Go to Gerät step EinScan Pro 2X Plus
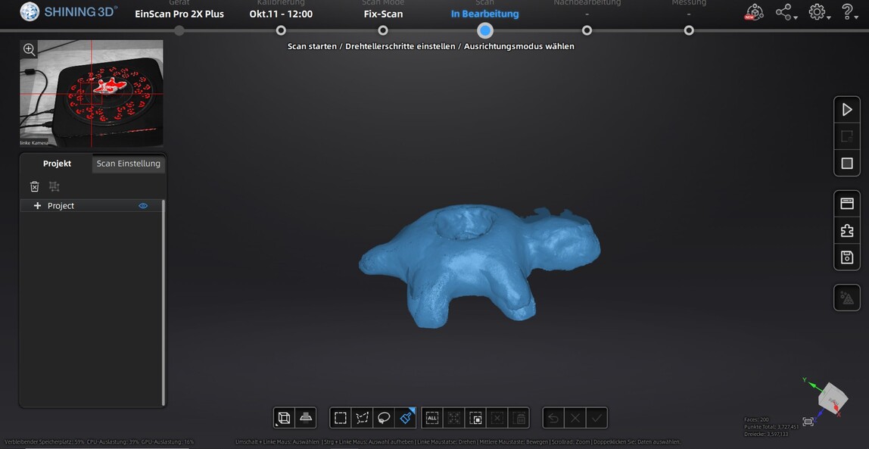The width and height of the screenshot is (869, 449). point(179,14)
